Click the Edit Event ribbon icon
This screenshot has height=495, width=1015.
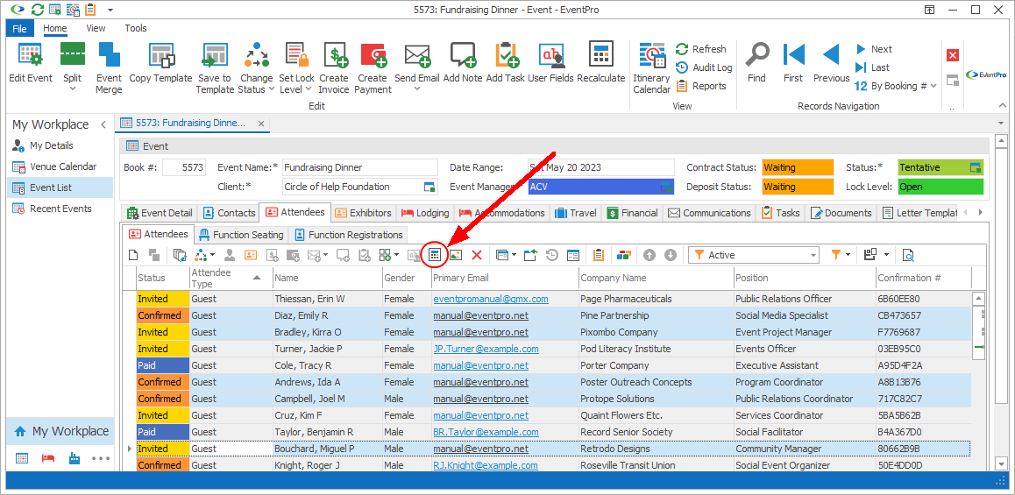pyautogui.click(x=31, y=54)
